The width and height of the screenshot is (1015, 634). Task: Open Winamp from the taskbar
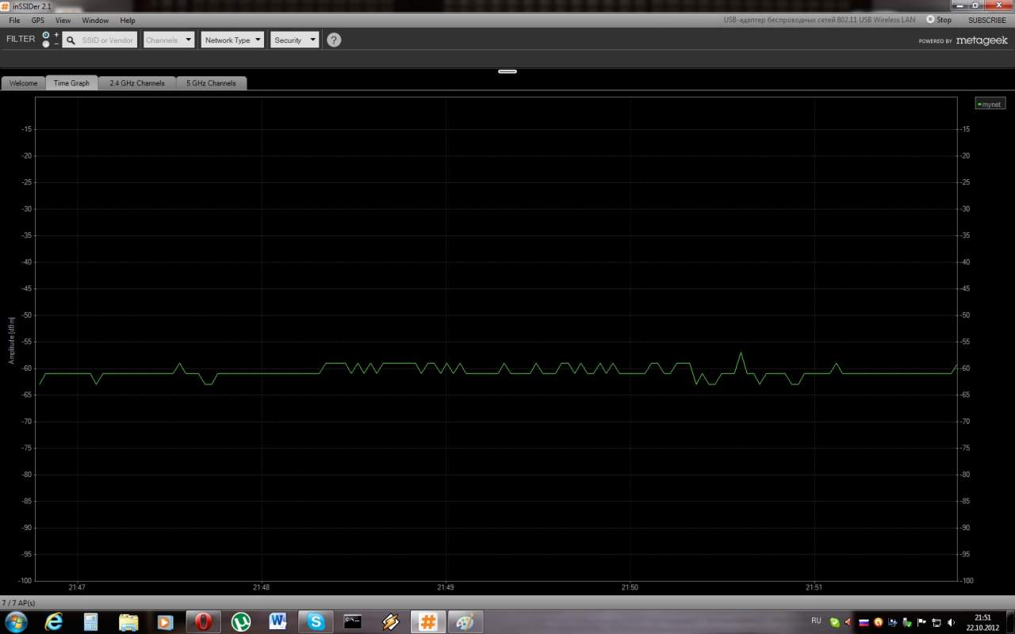390,621
